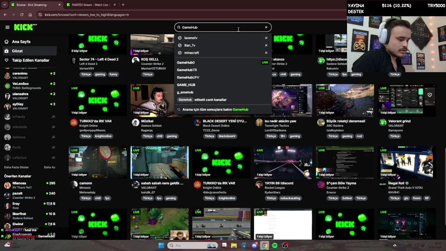Viewport: 446px width, 251px height.
Task: Expand followed channels with 'Daha Fazla Göster'
Action: (16, 167)
